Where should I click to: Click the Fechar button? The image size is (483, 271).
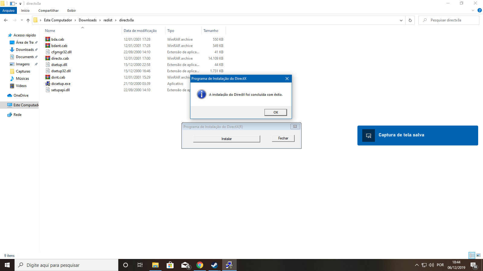pos(283,138)
